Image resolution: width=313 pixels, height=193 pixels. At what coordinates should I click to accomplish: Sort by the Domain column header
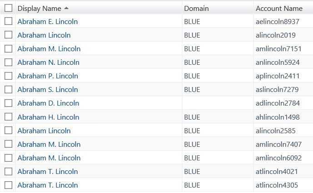[x=196, y=9]
